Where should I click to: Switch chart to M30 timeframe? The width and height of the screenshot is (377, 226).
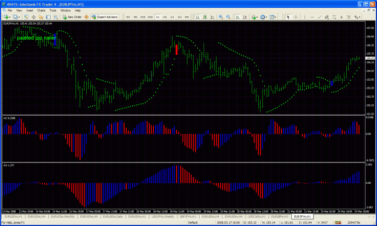click(x=150, y=17)
